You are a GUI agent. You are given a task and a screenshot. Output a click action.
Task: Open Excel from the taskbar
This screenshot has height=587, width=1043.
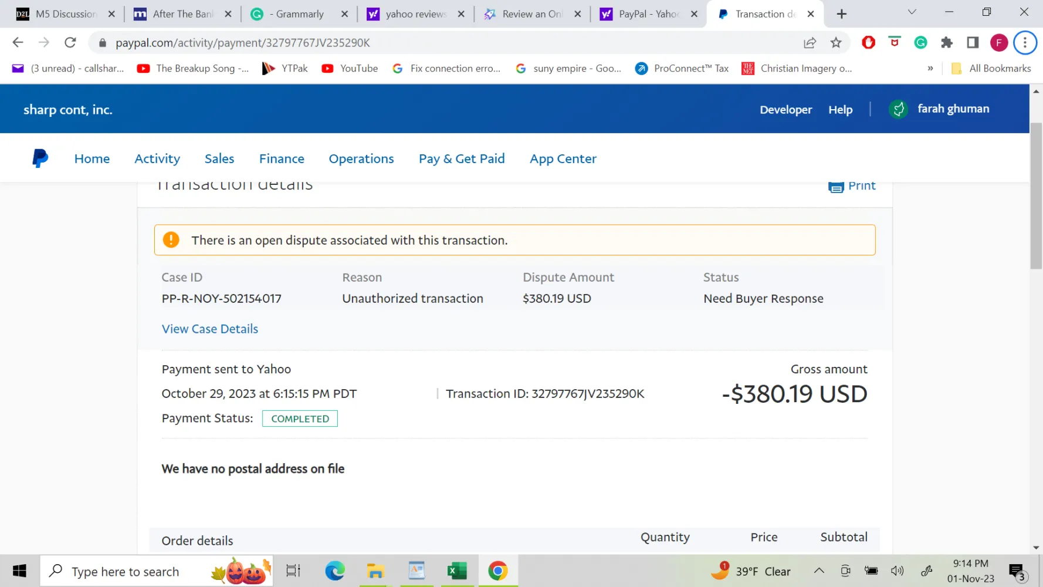[x=457, y=571]
